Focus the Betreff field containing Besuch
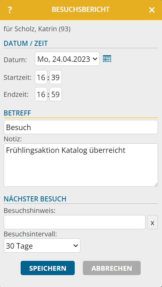The image size is (162, 287). coord(81,127)
